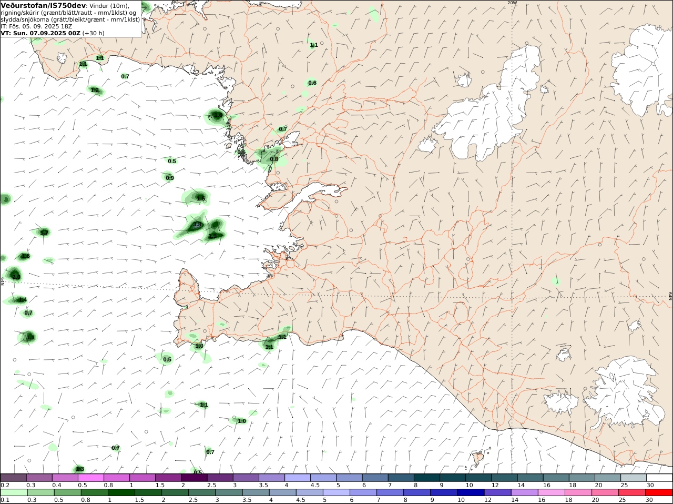
Task: Select the 0.6 rain value over land
Action: click(x=312, y=83)
